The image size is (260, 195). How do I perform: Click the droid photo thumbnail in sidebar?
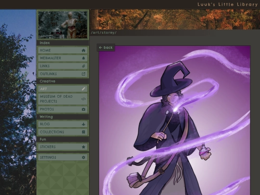(63, 25)
